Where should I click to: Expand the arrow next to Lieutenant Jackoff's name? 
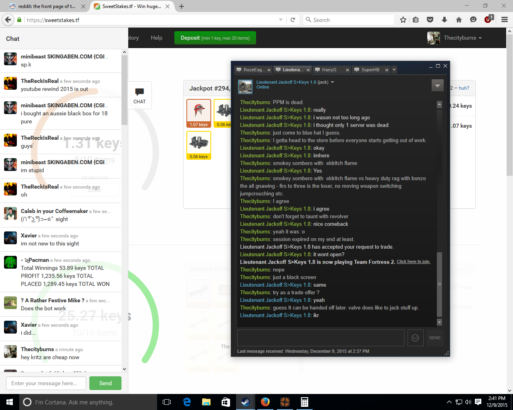point(332,82)
